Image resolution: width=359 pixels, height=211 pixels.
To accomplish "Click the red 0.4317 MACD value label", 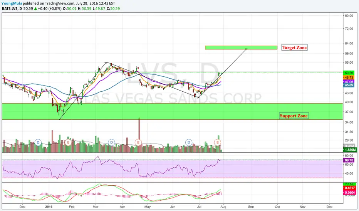I will click(x=350, y=188).
